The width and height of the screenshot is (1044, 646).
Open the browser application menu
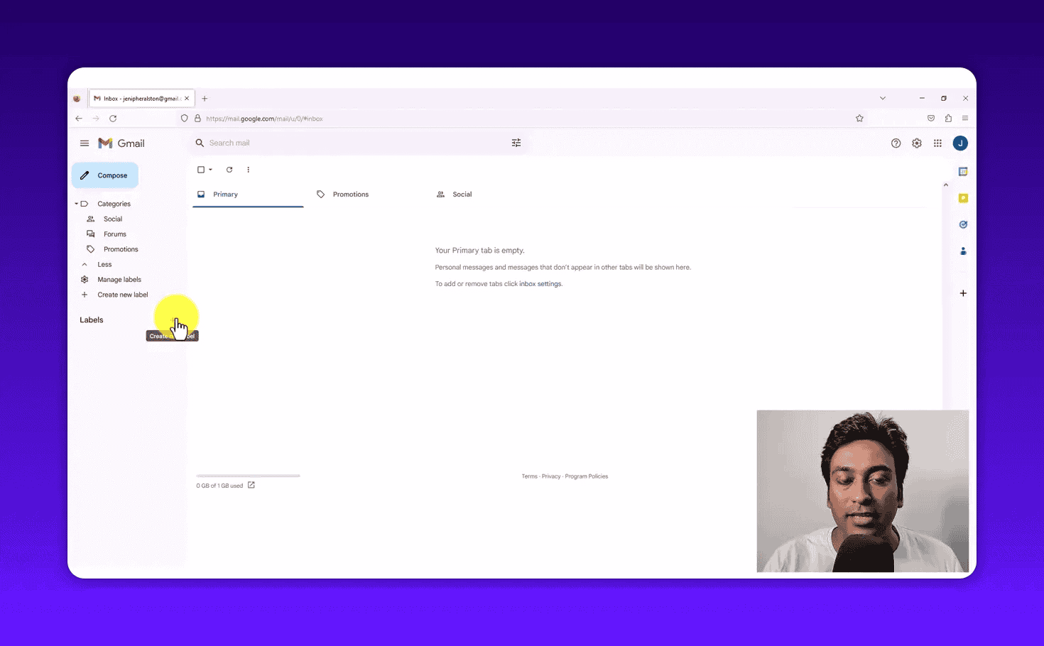965,119
